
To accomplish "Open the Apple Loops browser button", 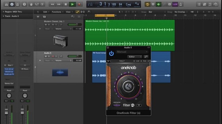I will (210, 4).
